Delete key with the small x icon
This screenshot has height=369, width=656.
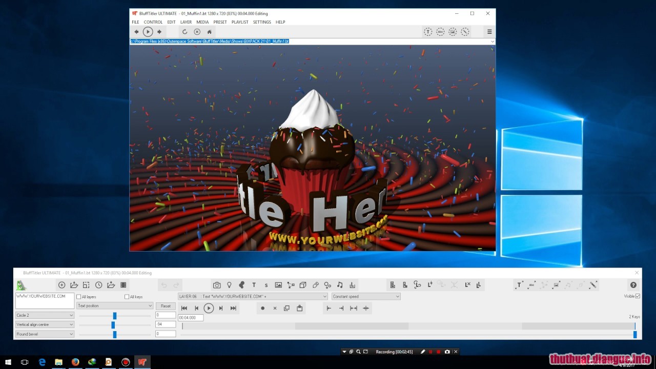[275, 308]
